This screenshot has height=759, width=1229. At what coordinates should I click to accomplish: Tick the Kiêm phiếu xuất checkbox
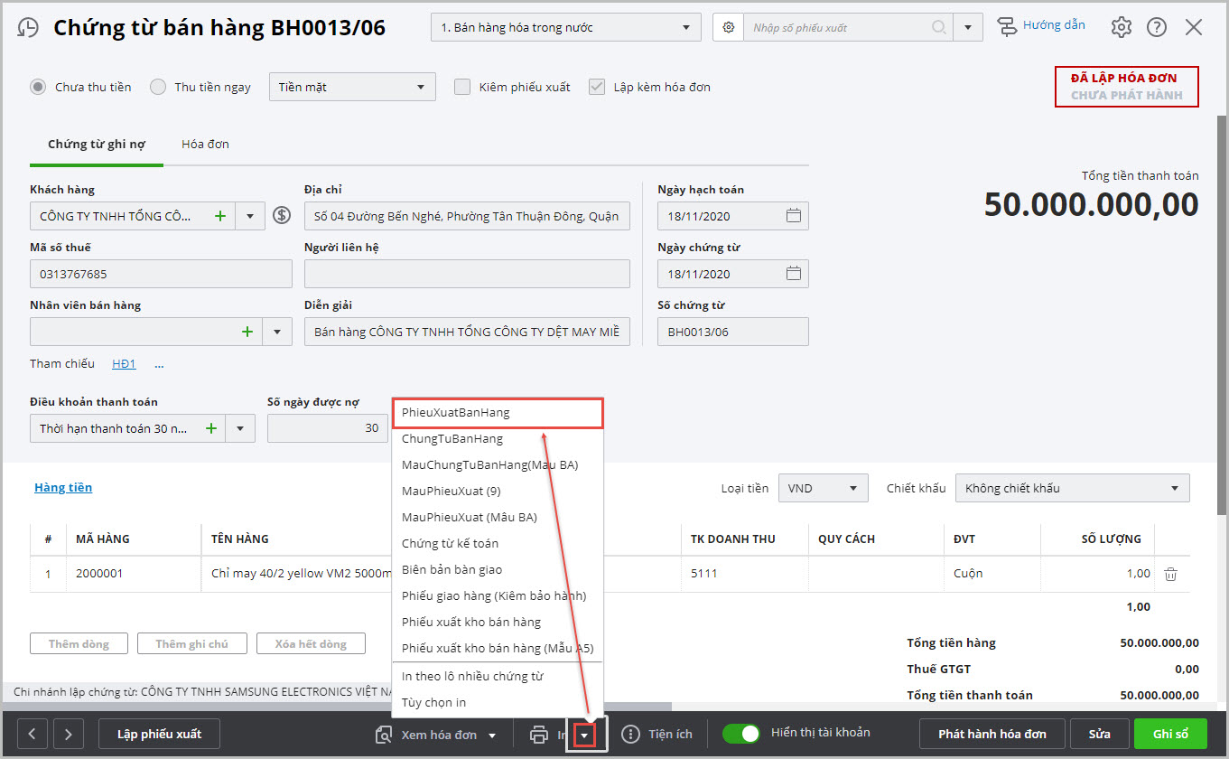[x=462, y=88]
